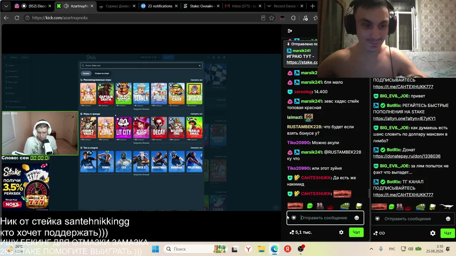Open settings gear in right-side chat
This screenshot has height=256, width=456.
[433, 233]
